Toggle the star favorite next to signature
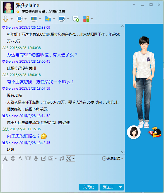Viewport: 164px width, 193px height. click(x=18, y=12)
